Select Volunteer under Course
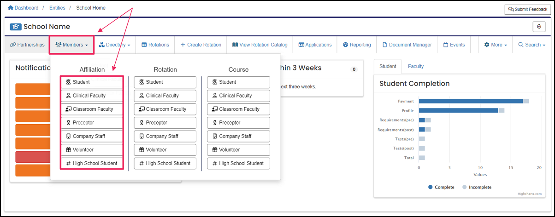 point(238,150)
